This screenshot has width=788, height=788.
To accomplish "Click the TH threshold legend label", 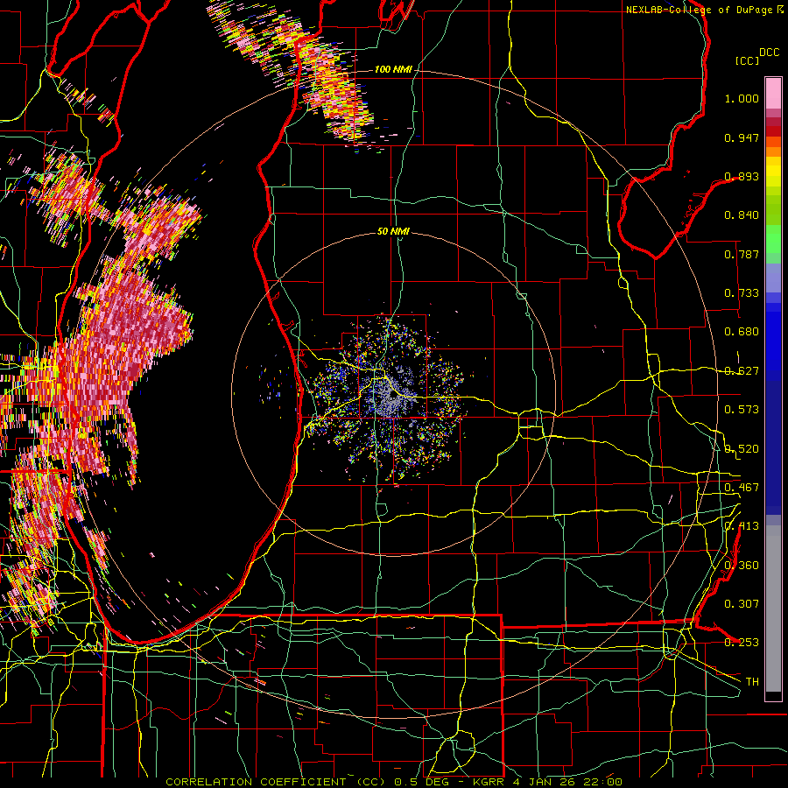I will [752, 682].
